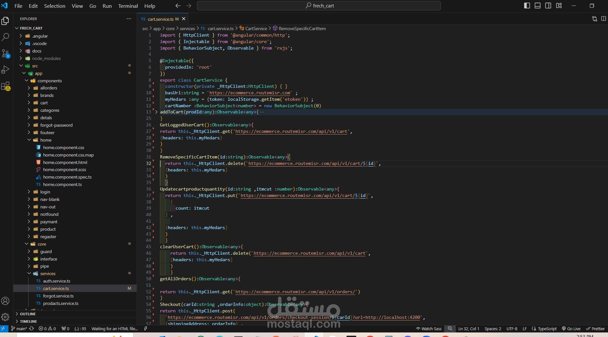608x337 pixels.
Task: Go back with the left arrow in the title bar
Action: click(178, 6)
